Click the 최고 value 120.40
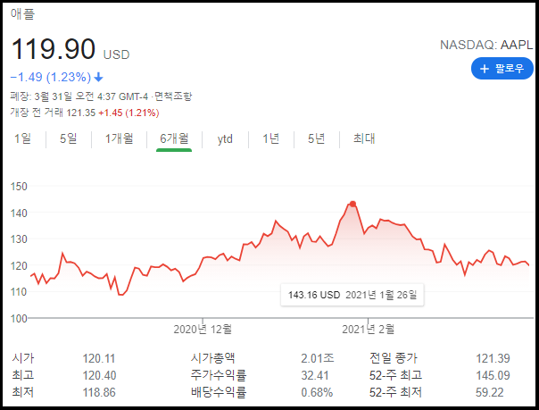The height and width of the screenshot is (410, 539). pos(99,375)
